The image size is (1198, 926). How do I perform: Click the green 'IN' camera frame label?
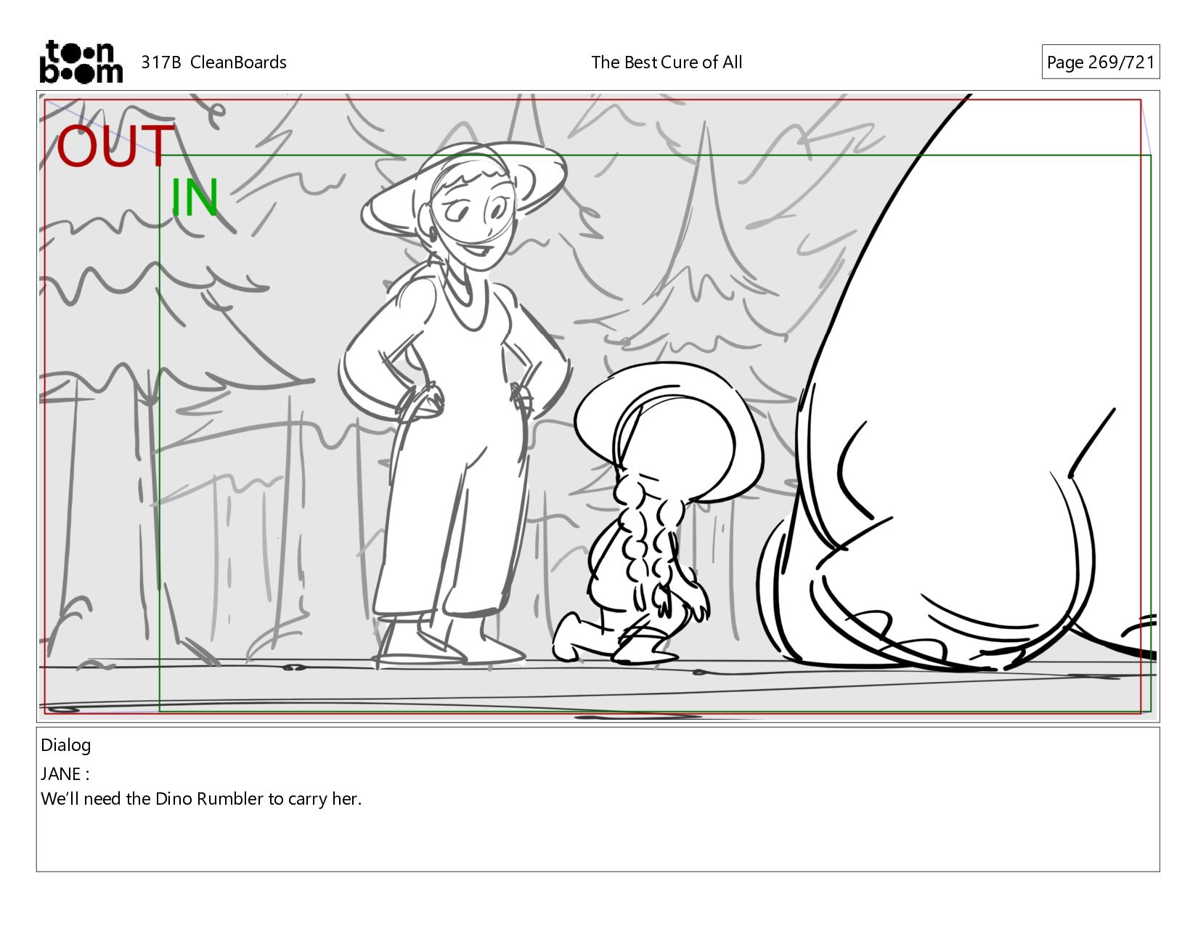point(194,198)
